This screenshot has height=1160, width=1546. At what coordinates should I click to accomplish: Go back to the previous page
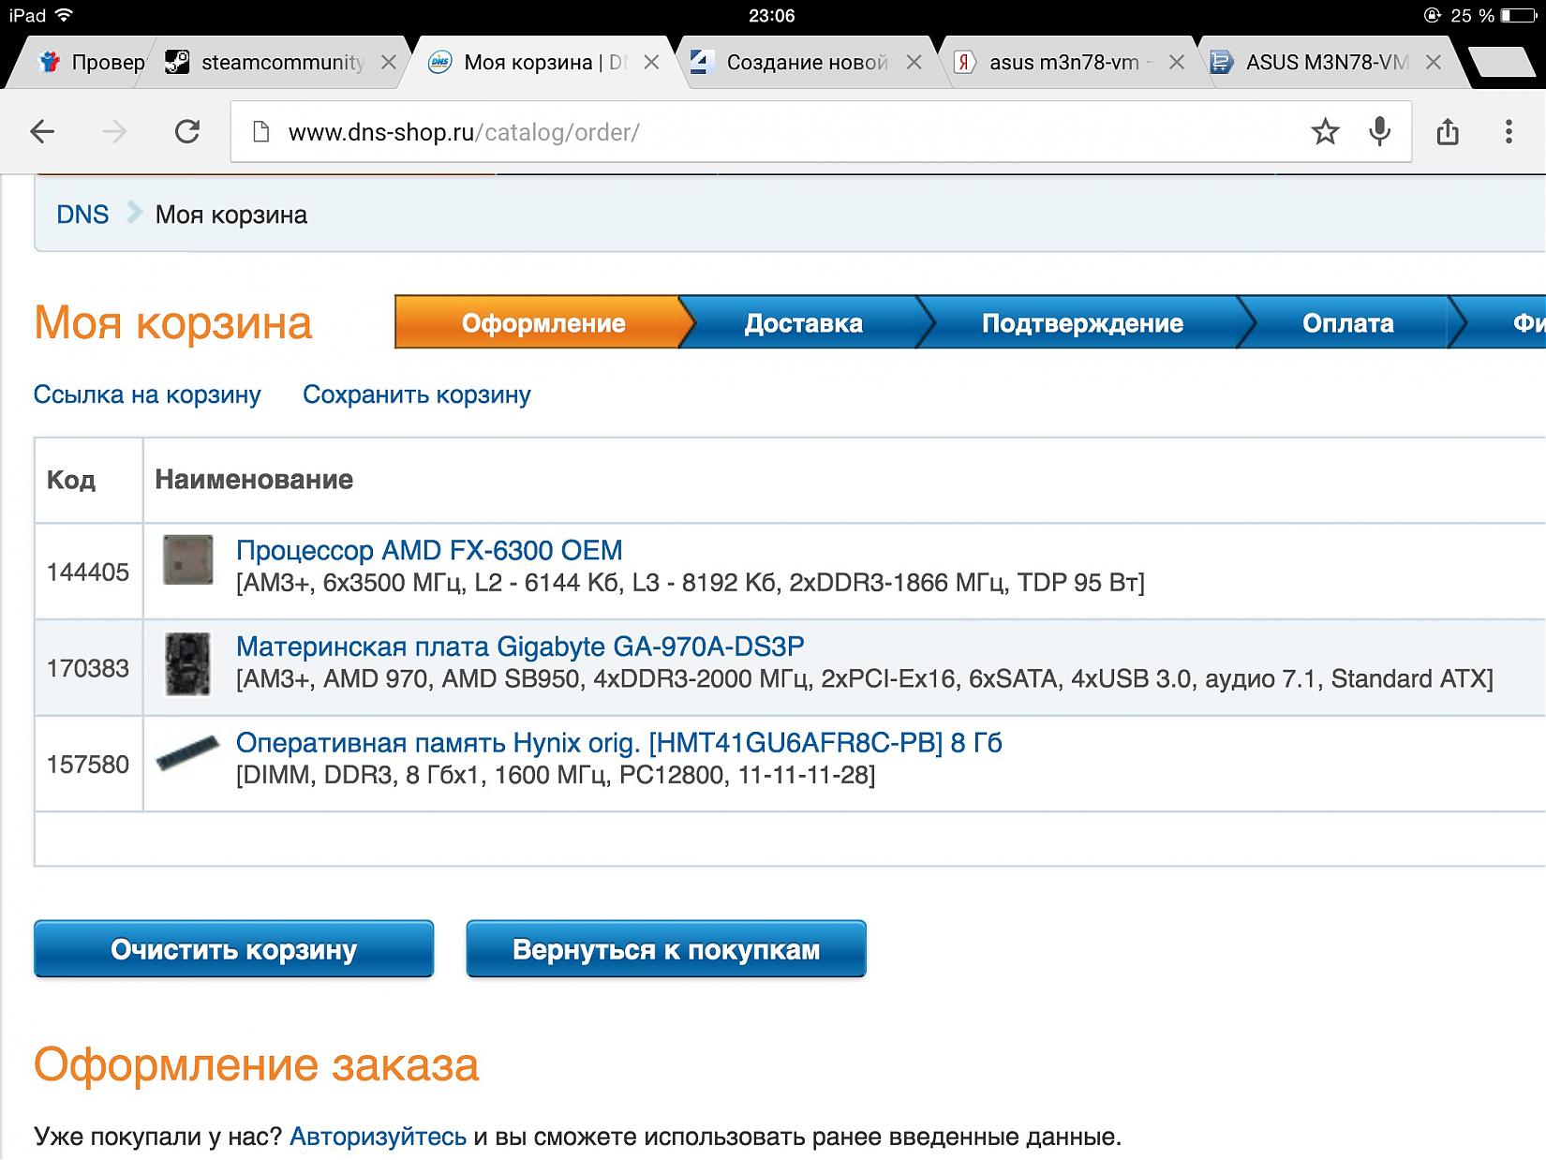click(42, 132)
